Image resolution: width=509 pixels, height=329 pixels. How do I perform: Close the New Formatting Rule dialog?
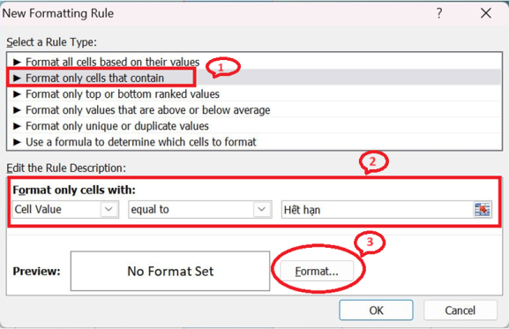(x=486, y=13)
